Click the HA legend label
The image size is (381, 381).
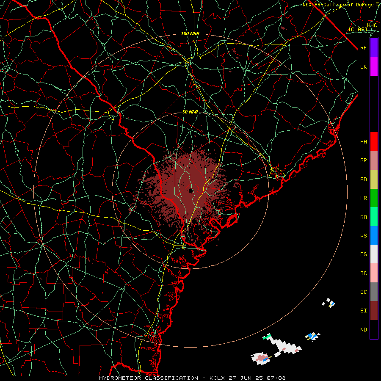click(363, 142)
